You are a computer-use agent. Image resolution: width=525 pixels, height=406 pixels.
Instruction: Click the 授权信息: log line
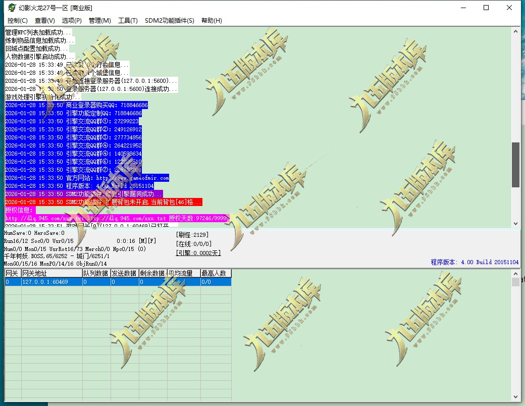pyautogui.click(x=20, y=210)
